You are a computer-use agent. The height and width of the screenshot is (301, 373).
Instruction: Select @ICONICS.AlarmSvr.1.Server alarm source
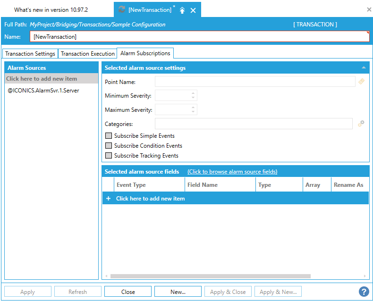click(x=43, y=91)
